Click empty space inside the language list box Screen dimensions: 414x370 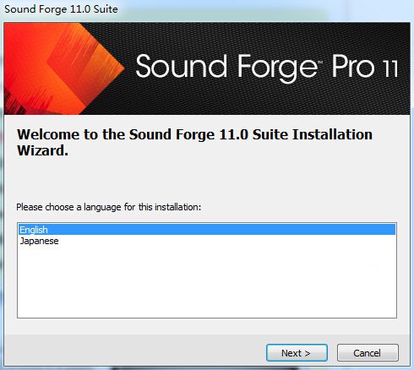pos(207,281)
